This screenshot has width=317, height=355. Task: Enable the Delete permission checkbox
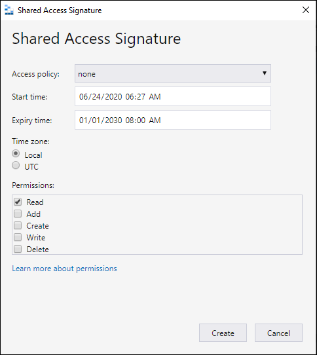18,249
